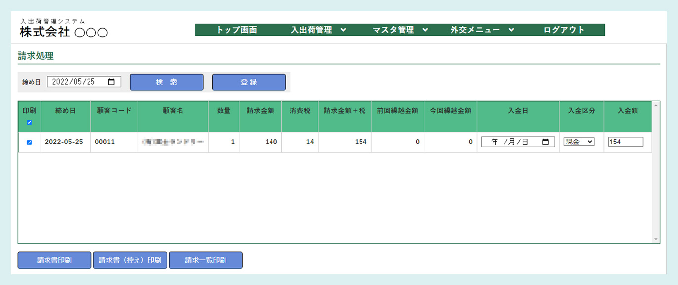Uncheck print checkbox for customer 00011 row
The image size is (678, 285).
[x=29, y=142]
